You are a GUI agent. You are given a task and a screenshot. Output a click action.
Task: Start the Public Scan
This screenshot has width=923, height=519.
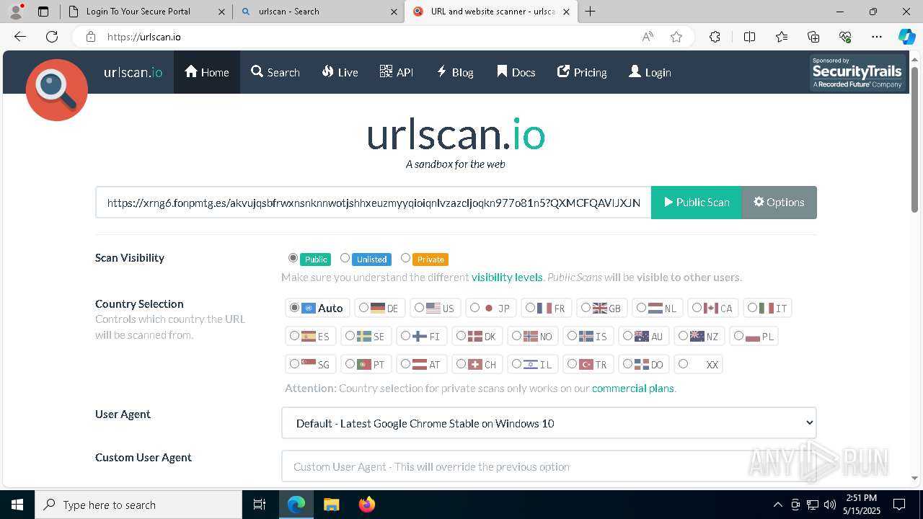(696, 203)
